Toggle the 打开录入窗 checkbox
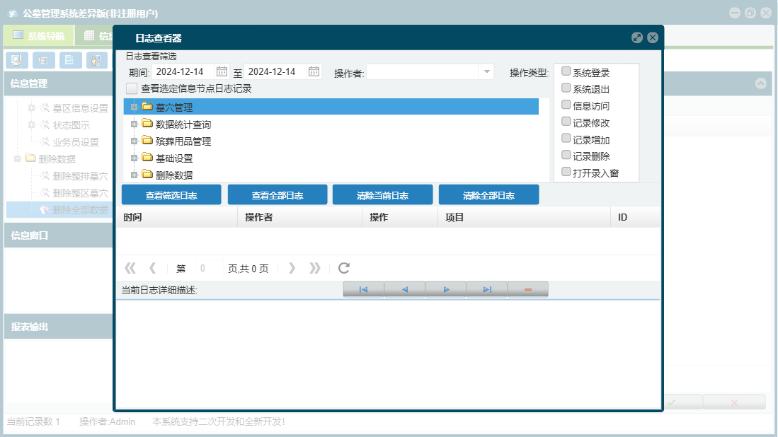This screenshot has height=437, width=778. click(x=566, y=172)
